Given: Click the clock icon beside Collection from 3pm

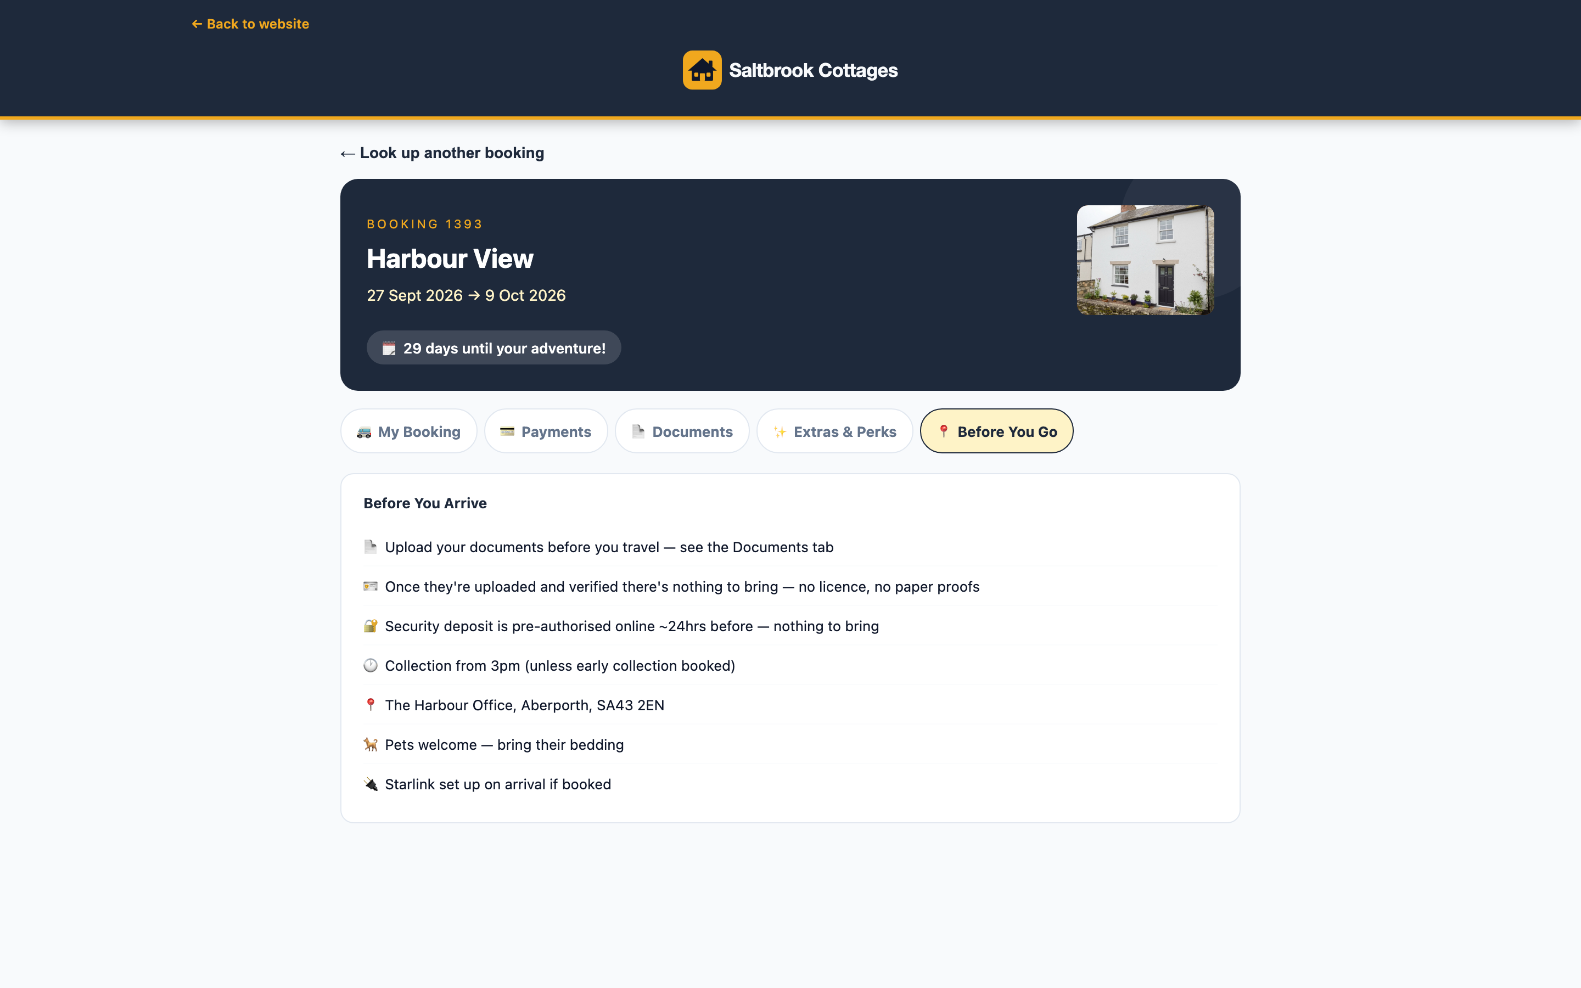Looking at the screenshot, I should click(371, 665).
